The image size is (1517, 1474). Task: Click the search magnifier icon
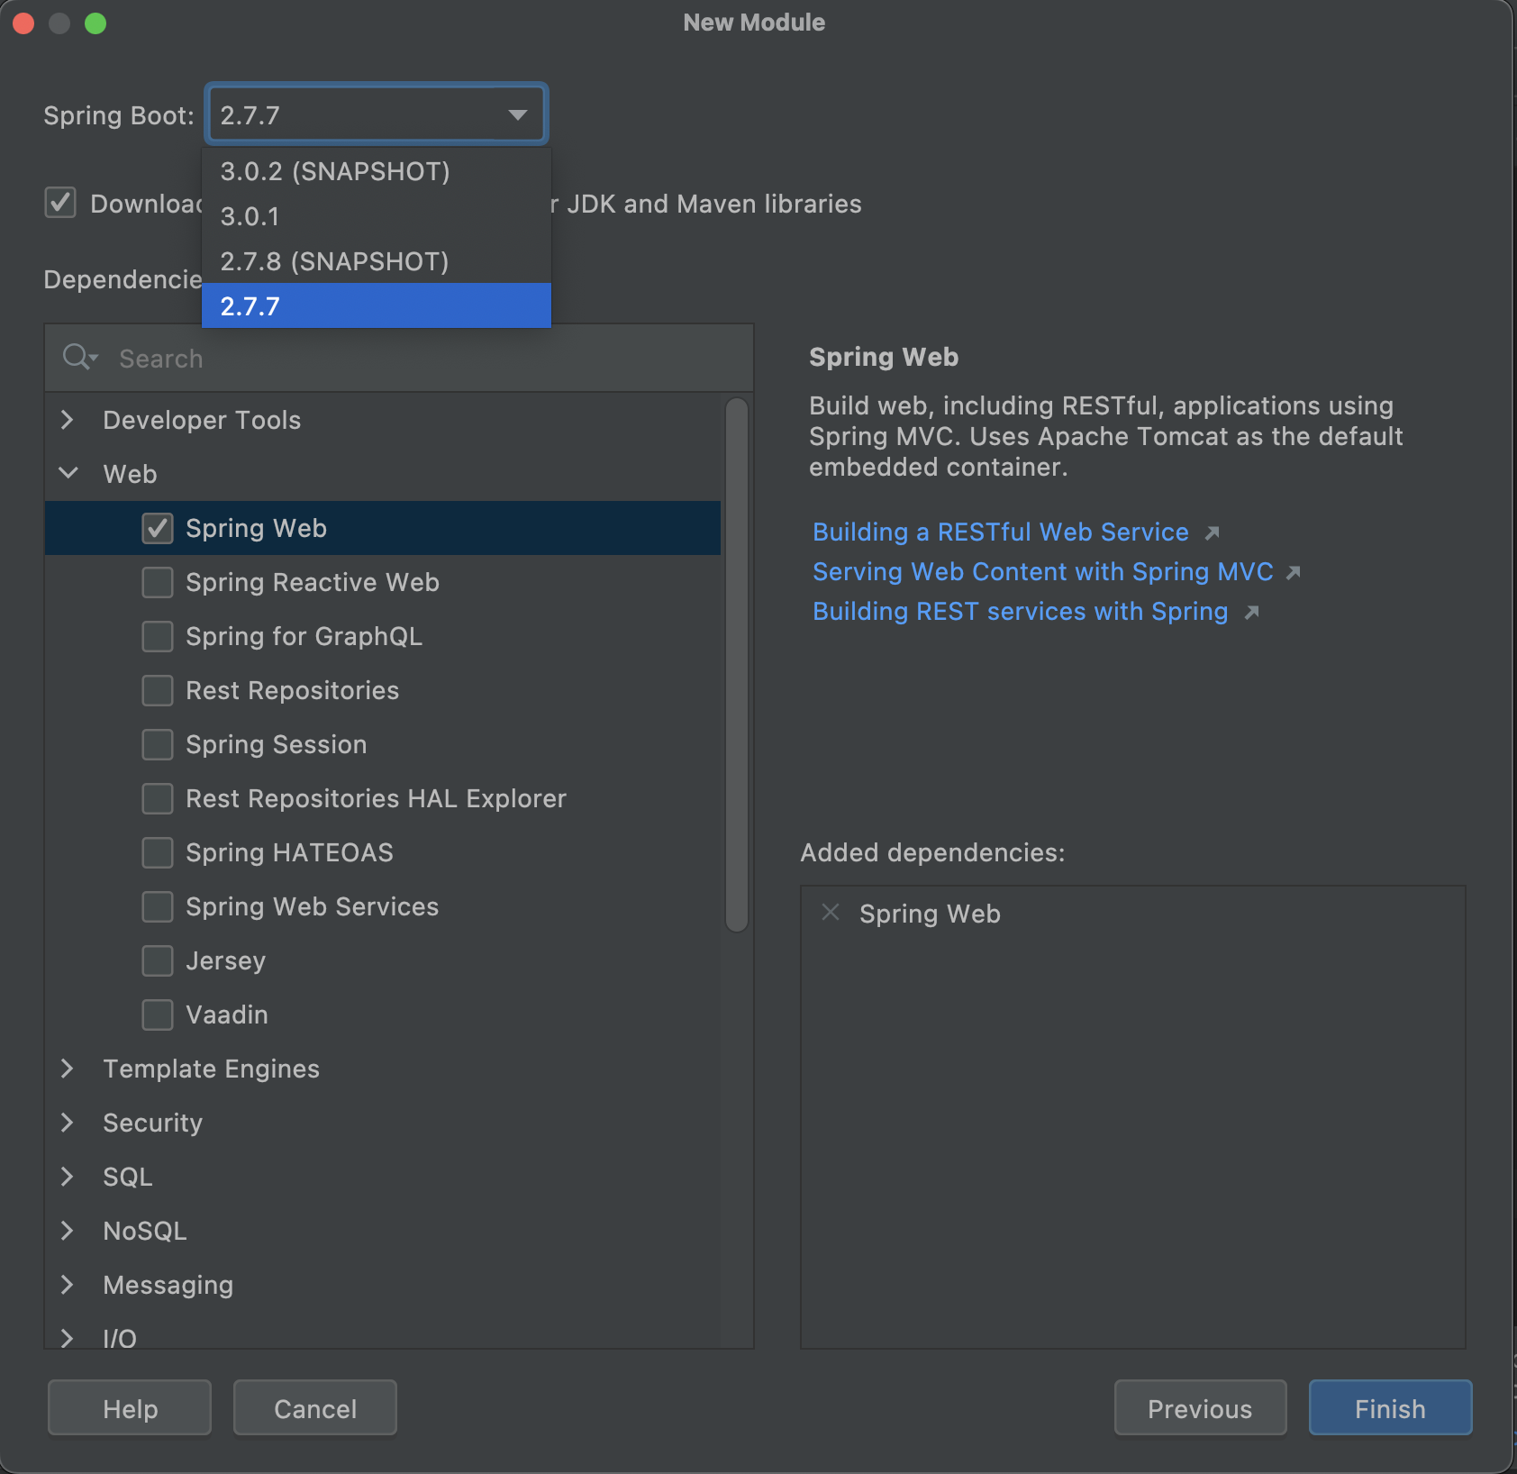point(79,358)
